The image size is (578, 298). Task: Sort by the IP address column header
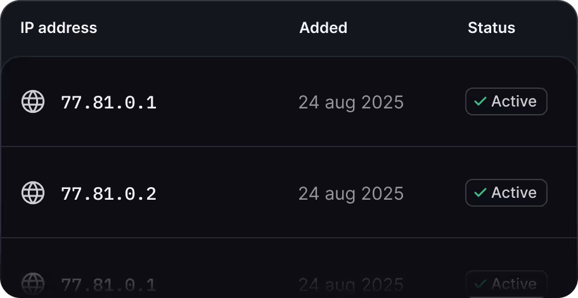tap(59, 28)
